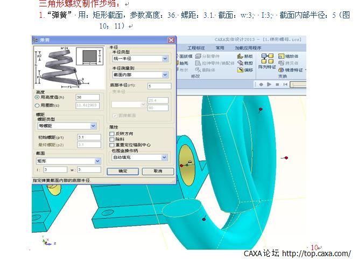Open the 螺距类型 dropdown showing 等螺距
Screen dimensions: 358x261
click(x=93, y=126)
